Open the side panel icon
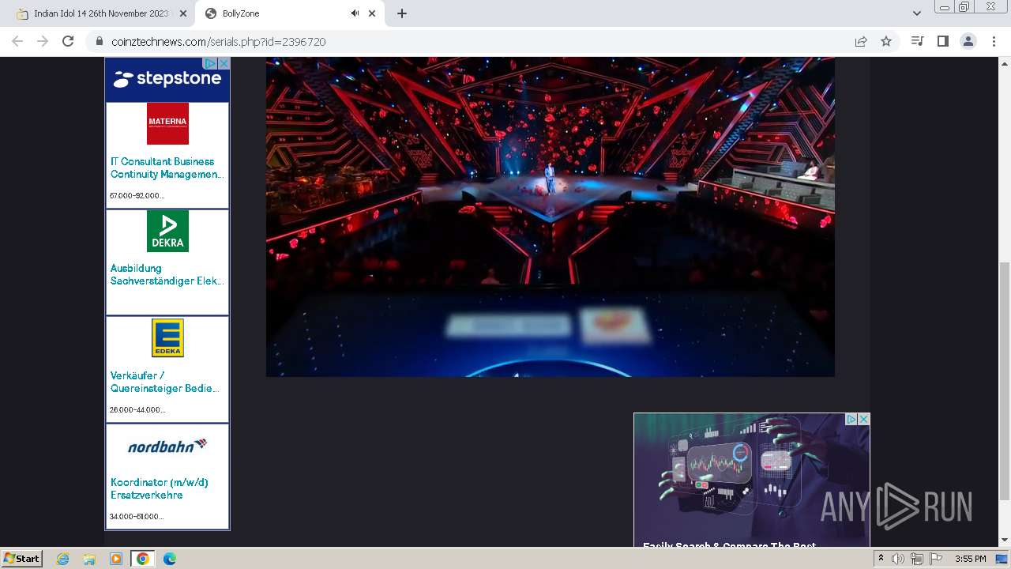 (942, 41)
